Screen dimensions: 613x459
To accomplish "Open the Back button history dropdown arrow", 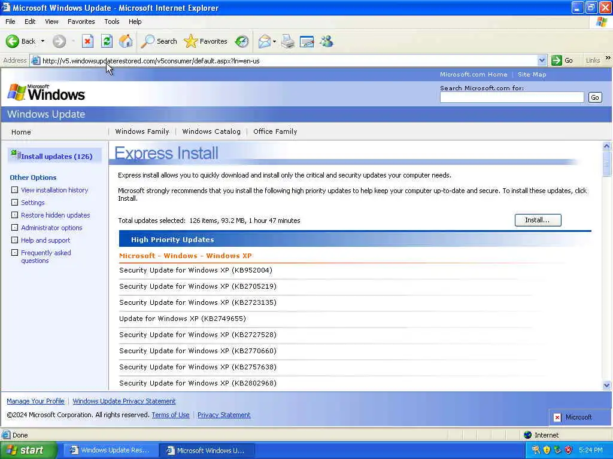I will (43, 41).
